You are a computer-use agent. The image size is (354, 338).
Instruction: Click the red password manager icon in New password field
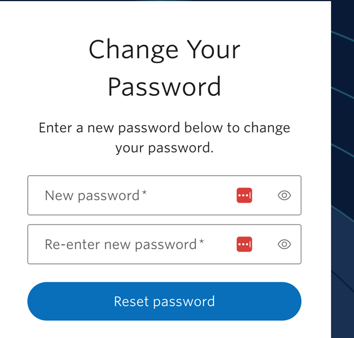pyautogui.click(x=244, y=195)
